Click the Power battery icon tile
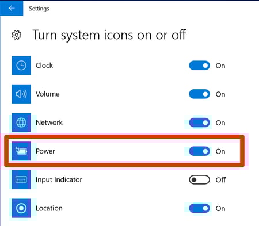259x226 pixels. pos(21,151)
